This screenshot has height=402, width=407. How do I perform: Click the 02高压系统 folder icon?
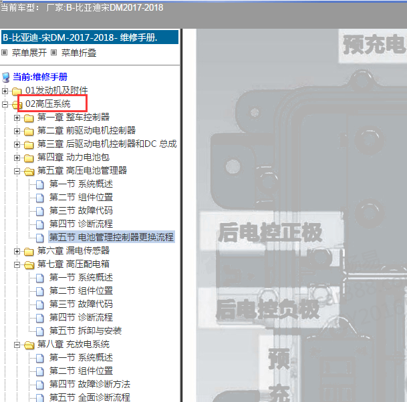(x=17, y=105)
